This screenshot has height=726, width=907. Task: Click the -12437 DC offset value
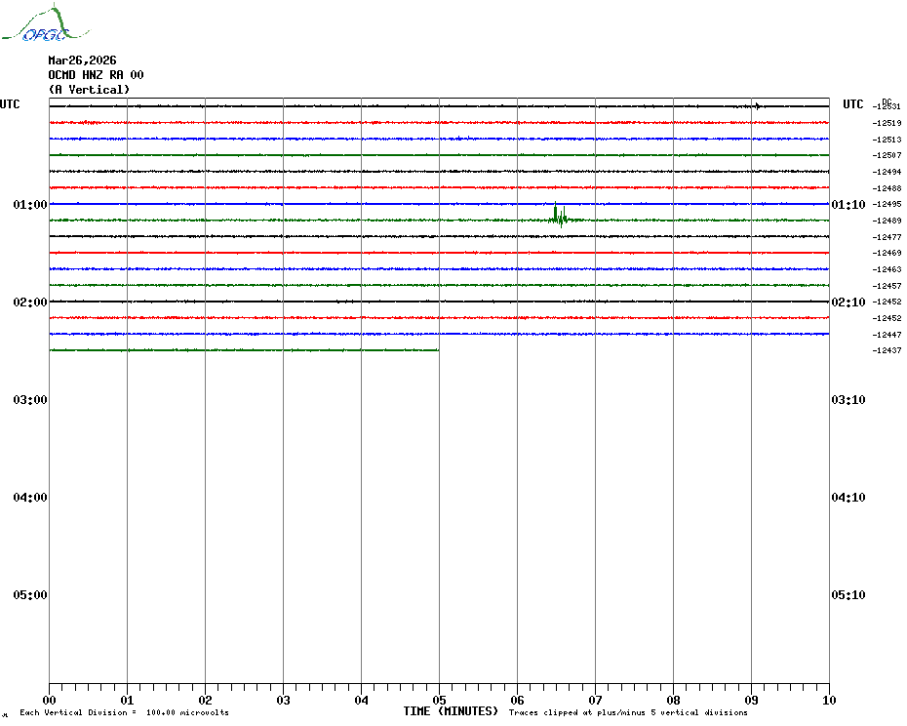click(x=887, y=350)
